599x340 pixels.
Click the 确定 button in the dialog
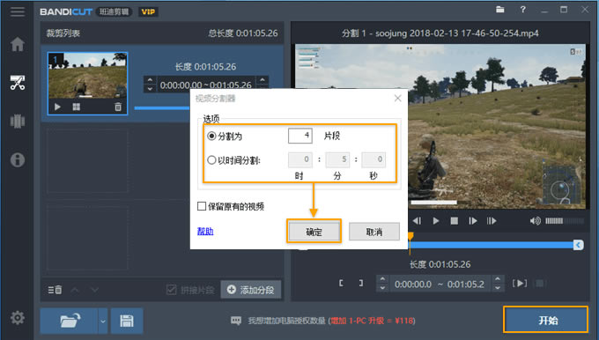point(314,232)
